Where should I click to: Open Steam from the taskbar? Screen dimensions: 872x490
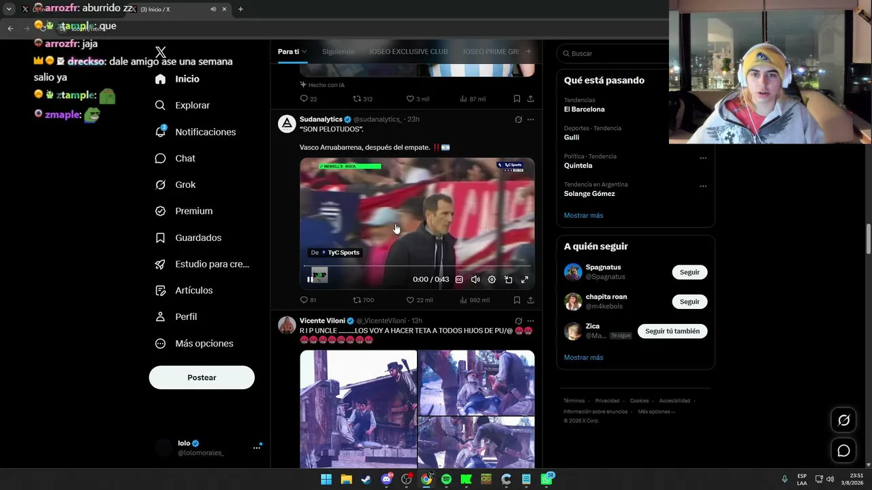click(366, 479)
